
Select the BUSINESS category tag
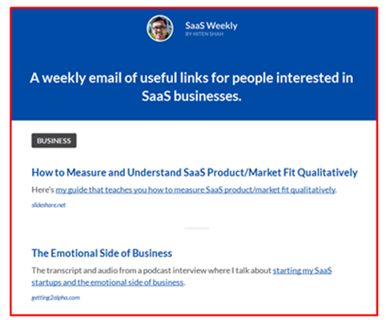tap(54, 140)
